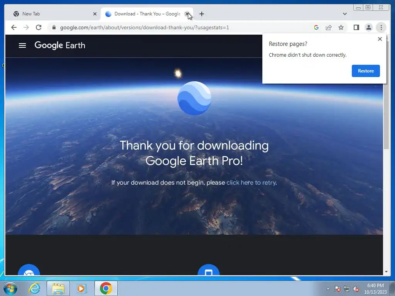Click the 'Restore pages?' popup title
Screen dimensions: 395x296
[288, 44]
